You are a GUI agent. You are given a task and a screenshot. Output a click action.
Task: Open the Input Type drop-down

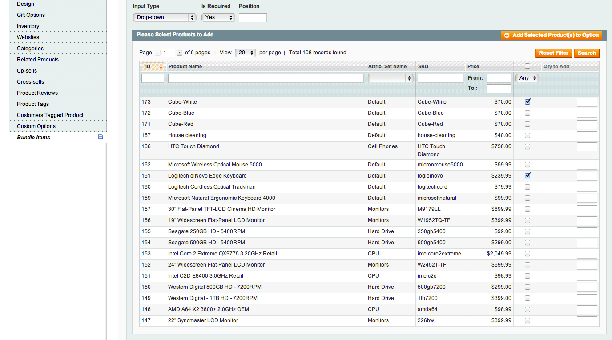[165, 17]
